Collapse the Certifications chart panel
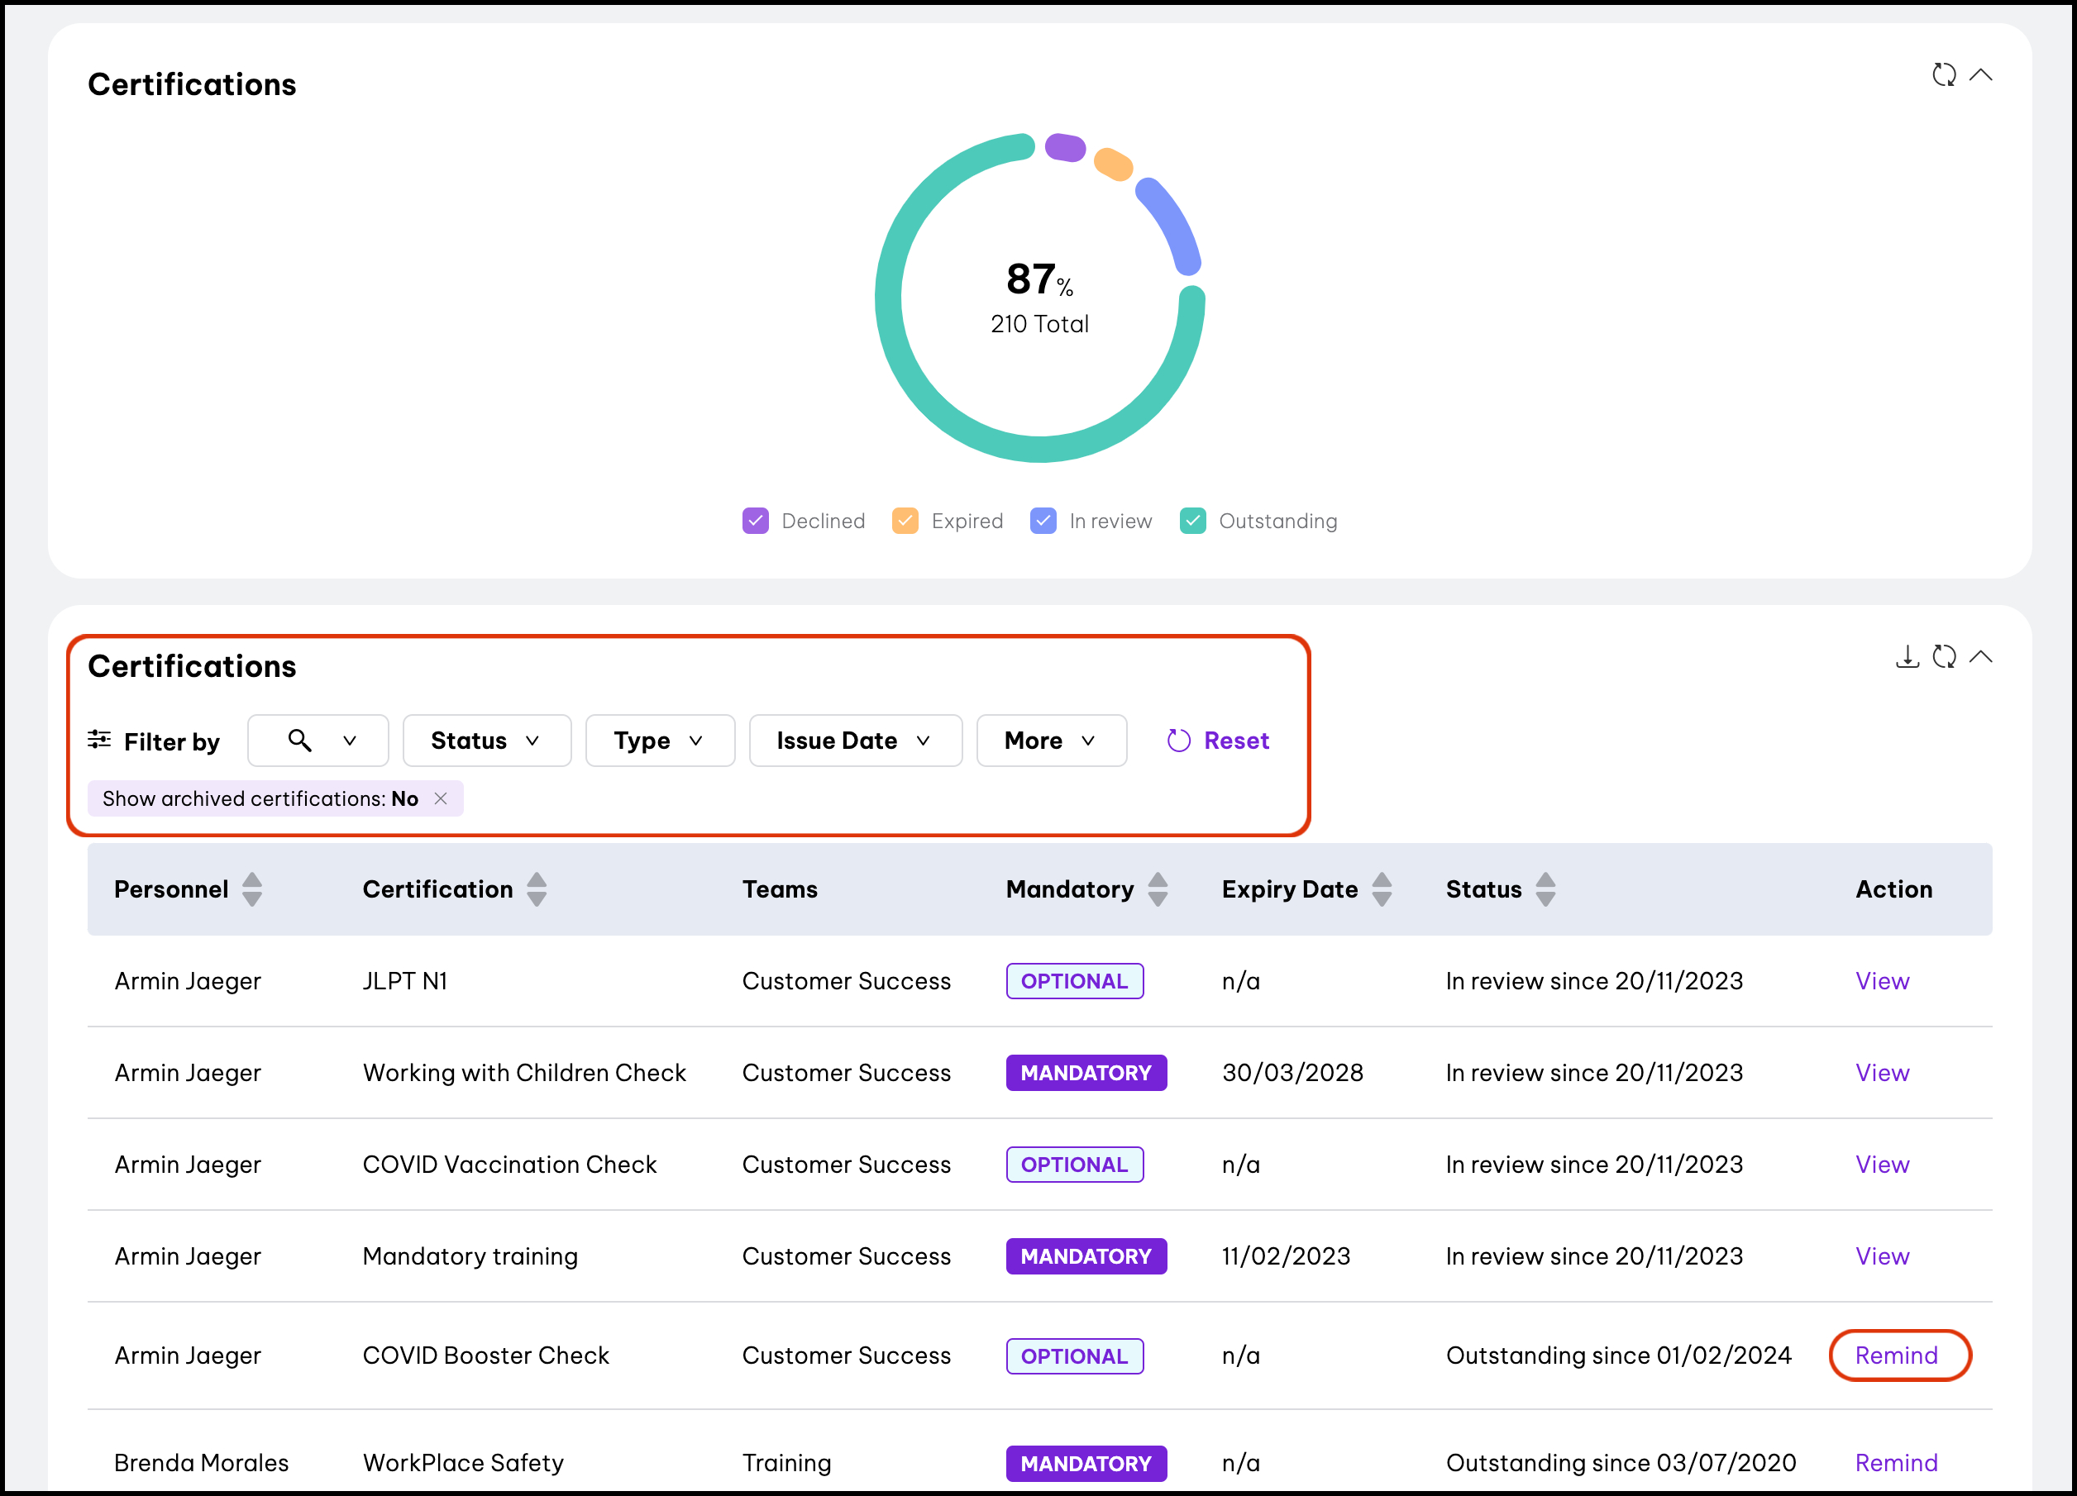The width and height of the screenshot is (2077, 1496). pos(1980,75)
